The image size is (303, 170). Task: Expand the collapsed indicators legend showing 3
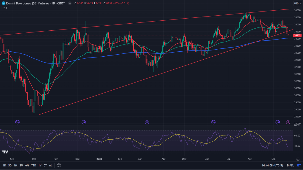tap(4, 8)
